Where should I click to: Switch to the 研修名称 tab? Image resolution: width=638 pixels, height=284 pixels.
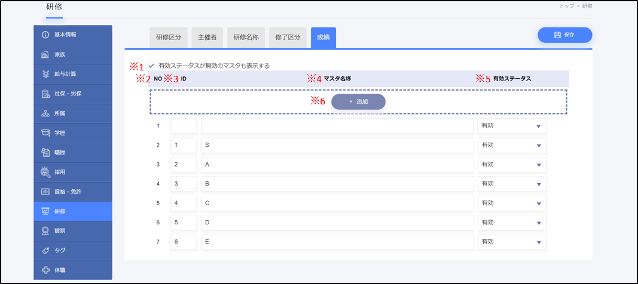[246, 38]
